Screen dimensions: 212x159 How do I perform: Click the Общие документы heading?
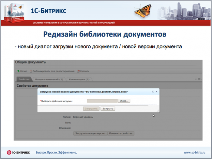(31, 62)
